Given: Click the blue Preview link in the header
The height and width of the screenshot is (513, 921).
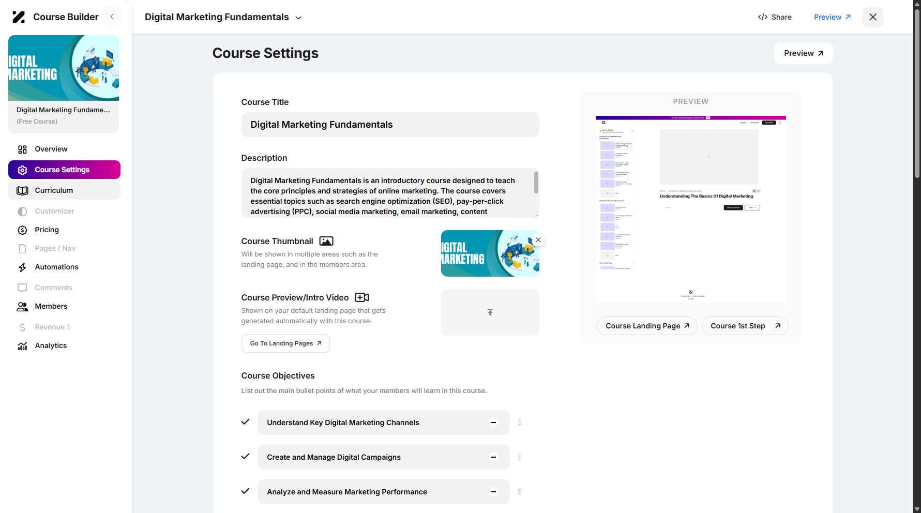Looking at the screenshot, I should [x=832, y=17].
